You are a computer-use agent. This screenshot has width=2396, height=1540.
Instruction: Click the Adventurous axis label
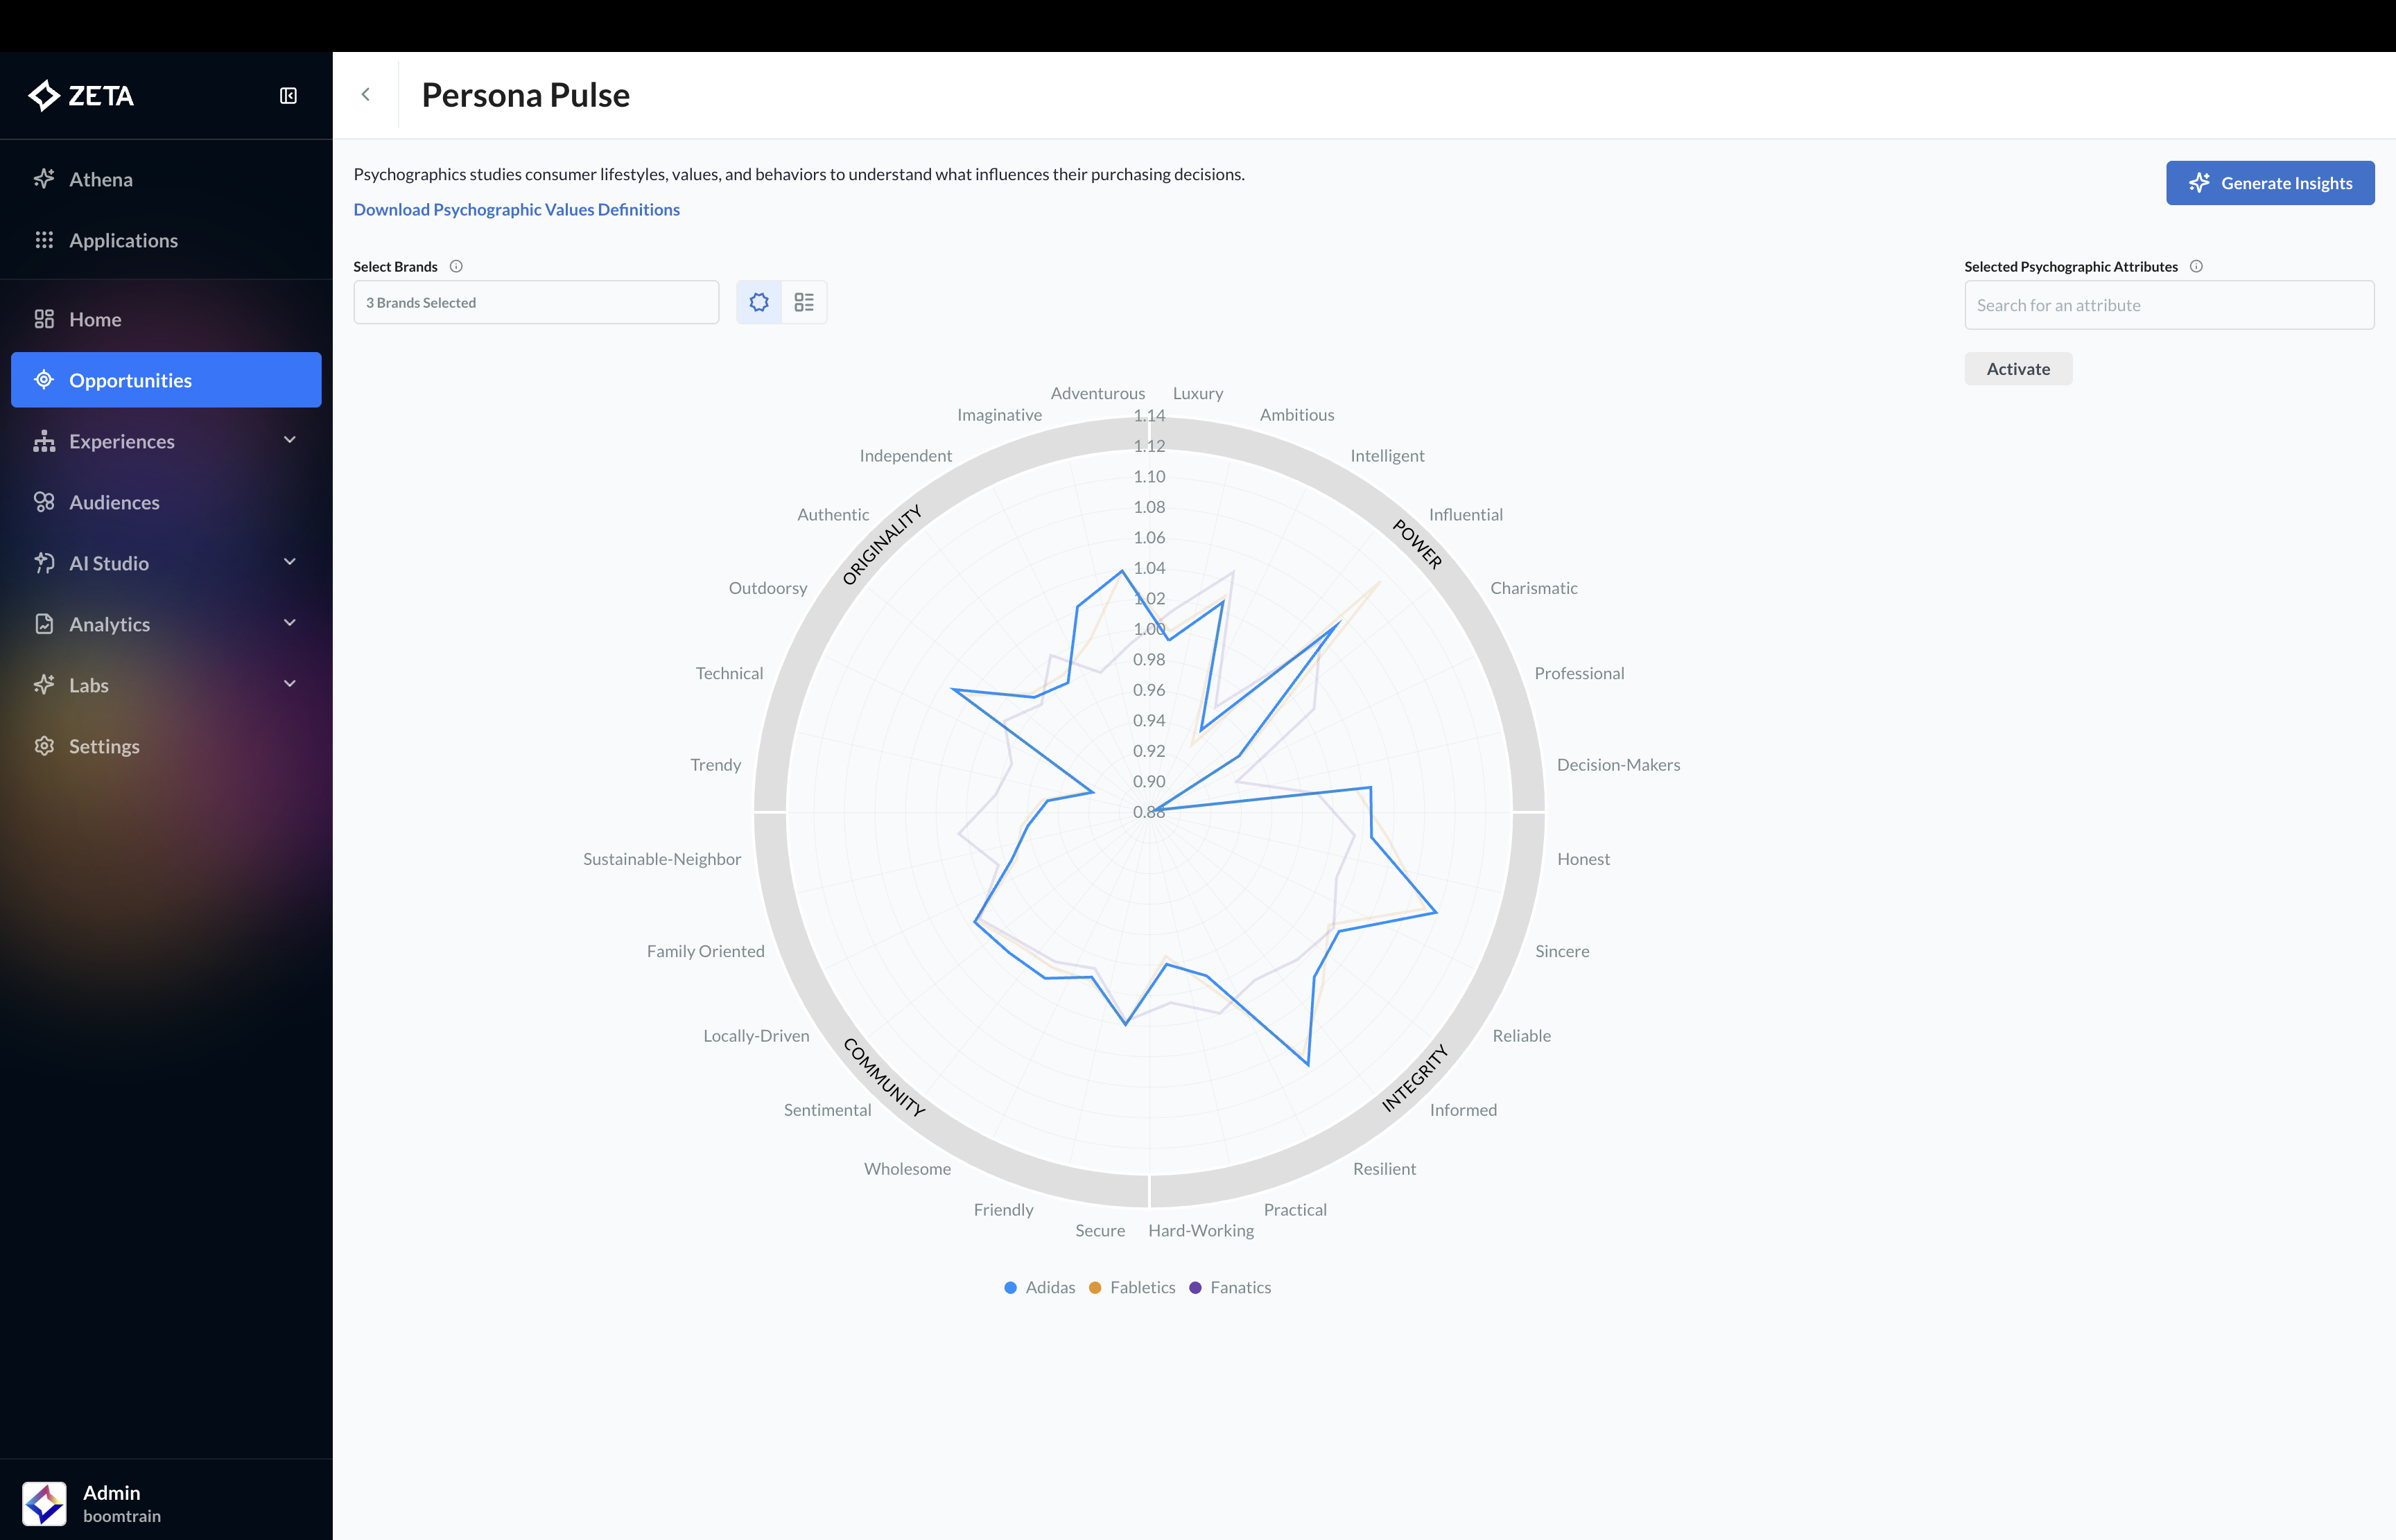click(x=1097, y=394)
